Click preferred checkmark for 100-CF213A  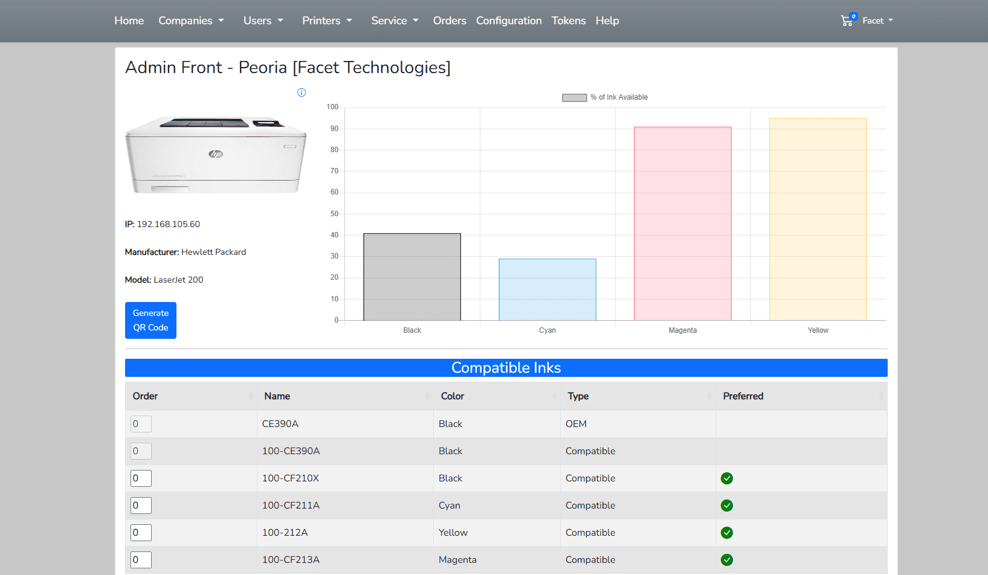[x=727, y=560]
